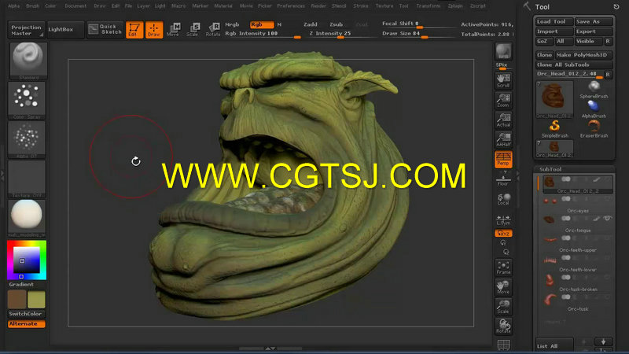629x354 pixels.
Task: Open the Transform menu
Action: coord(428,6)
